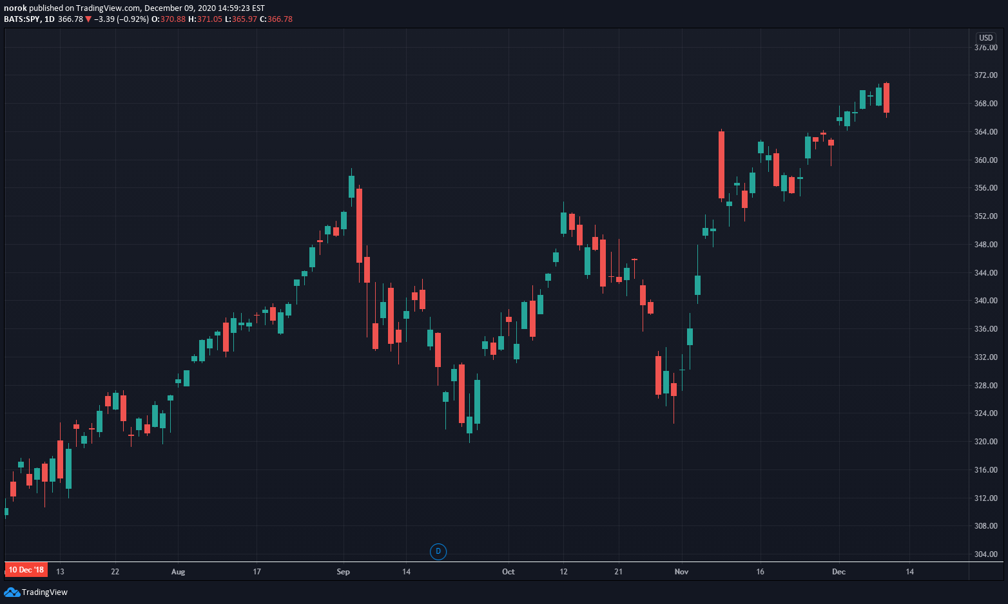Viewport: 1008px width, 604px height.
Task: Click the close value C:366.78
Action: [276, 19]
